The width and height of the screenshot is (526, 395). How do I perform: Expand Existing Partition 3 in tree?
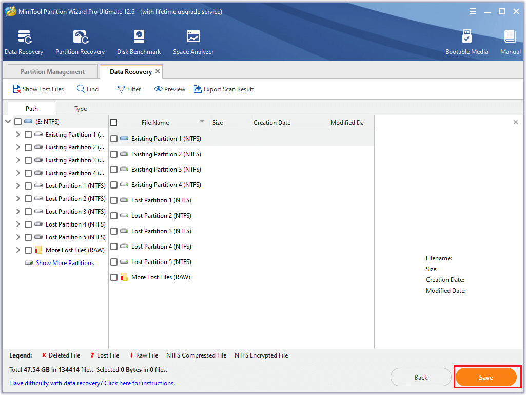(18, 160)
